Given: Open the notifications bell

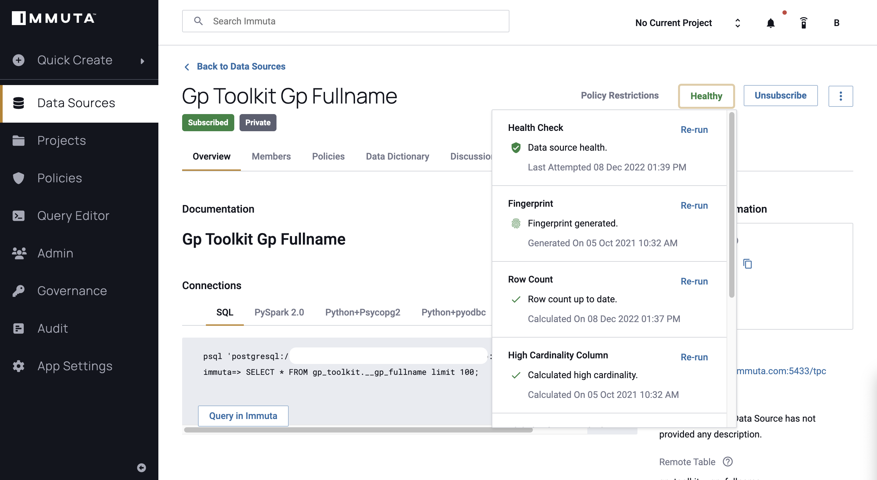Looking at the screenshot, I should pyautogui.click(x=771, y=23).
